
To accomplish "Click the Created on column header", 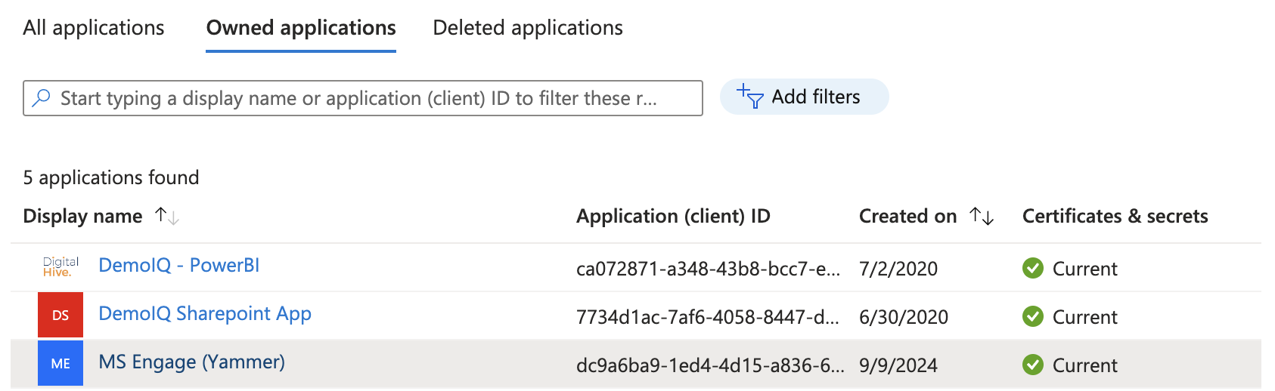I will [907, 216].
